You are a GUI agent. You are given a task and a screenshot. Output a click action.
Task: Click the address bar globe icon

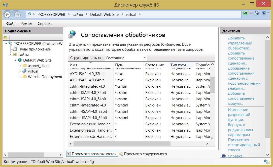(x=30, y=14)
